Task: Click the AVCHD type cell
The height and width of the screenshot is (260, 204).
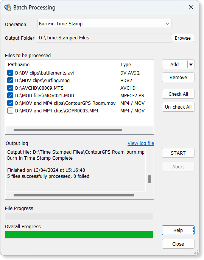Action: (128, 88)
